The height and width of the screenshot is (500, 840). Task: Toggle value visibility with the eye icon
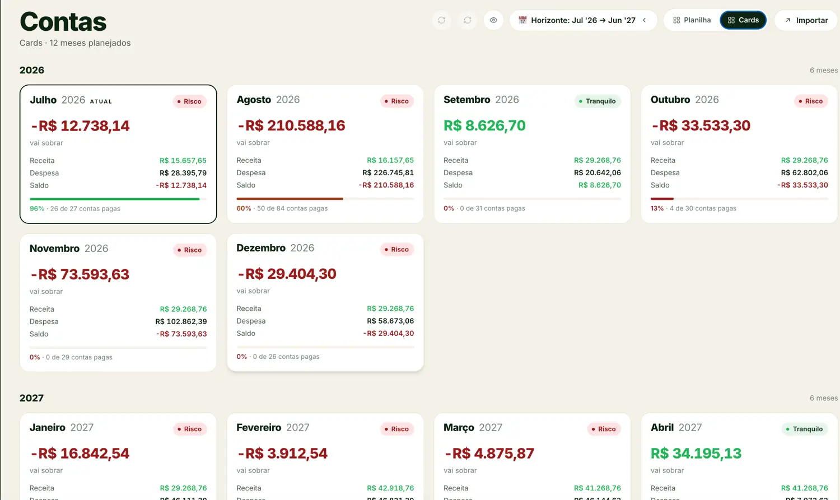point(493,20)
